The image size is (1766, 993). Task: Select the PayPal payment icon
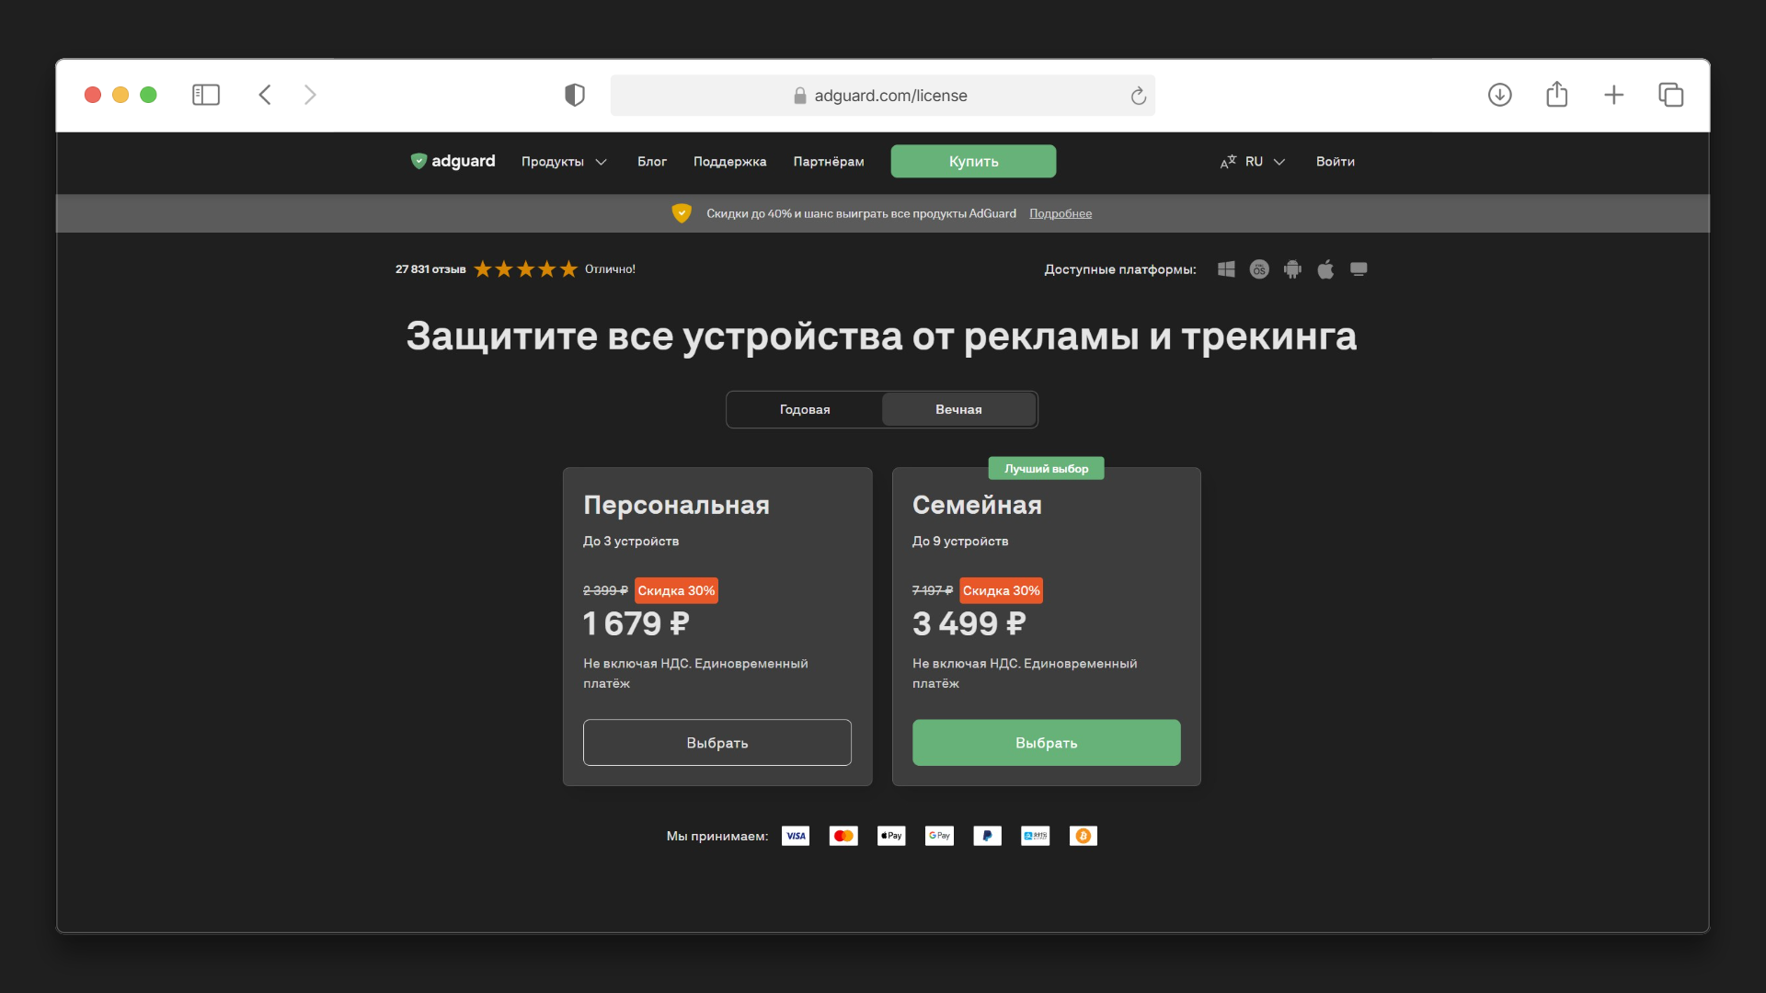[987, 835]
